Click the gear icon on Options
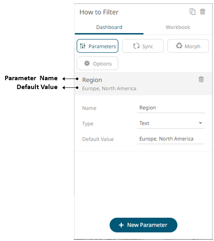This screenshot has height=241, width=214. 87,63
